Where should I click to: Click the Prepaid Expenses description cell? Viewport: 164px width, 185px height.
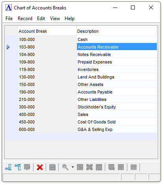click(117, 62)
